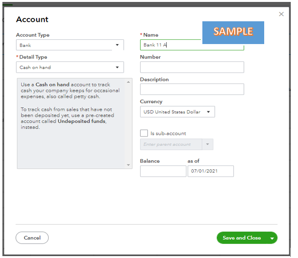Click the Account dialog title
Viewport: 298px width, 258px height.
coord(32,19)
